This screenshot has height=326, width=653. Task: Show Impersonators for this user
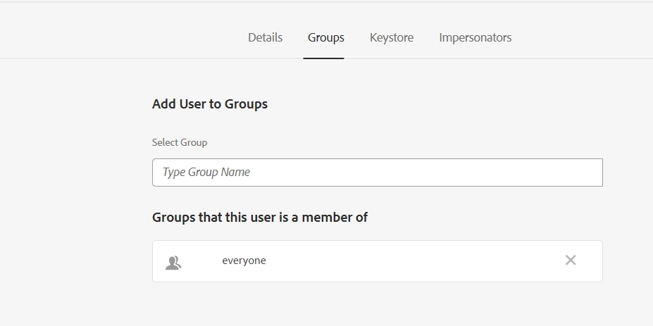[x=475, y=37]
